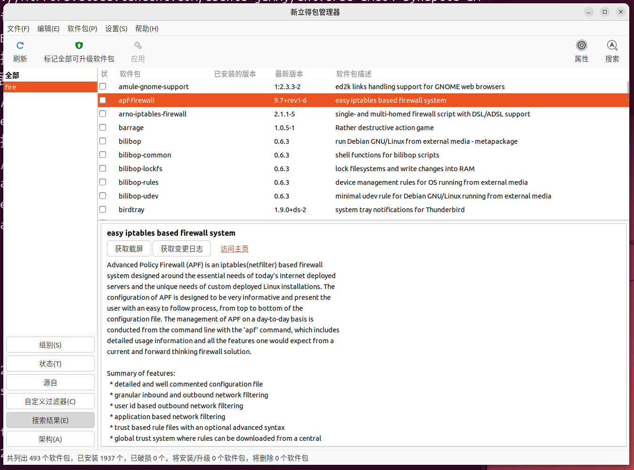Select the bilibop-udev package name
Image resolution: width=634 pixels, height=470 pixels.
tap(138, 196)
